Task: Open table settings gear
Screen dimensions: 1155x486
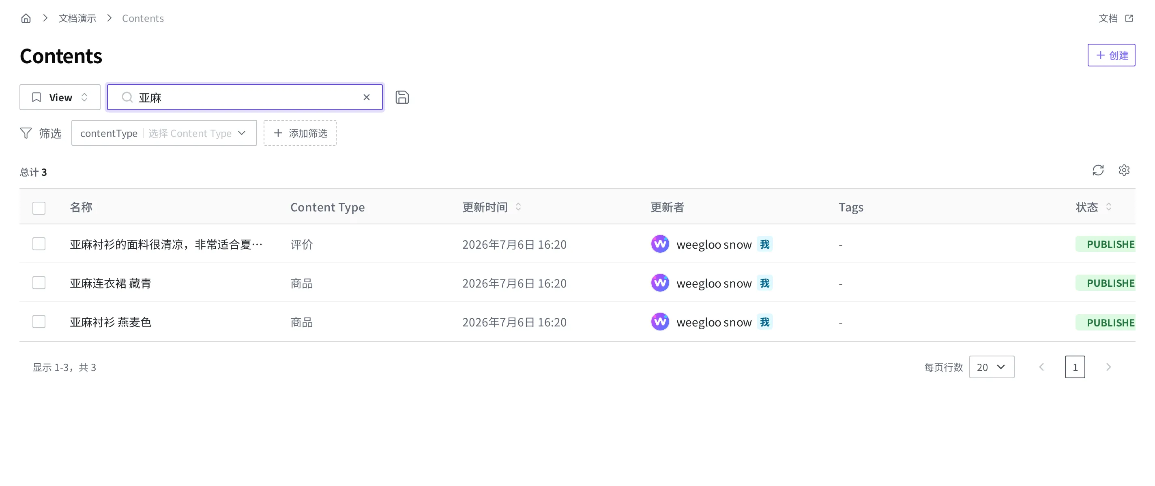Action: click(x=1124, y=170)
